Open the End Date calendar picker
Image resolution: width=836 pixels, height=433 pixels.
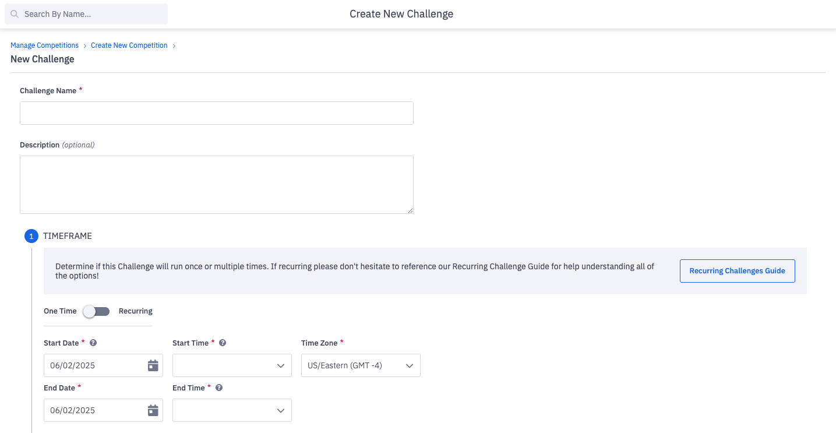tap(153, 410)
